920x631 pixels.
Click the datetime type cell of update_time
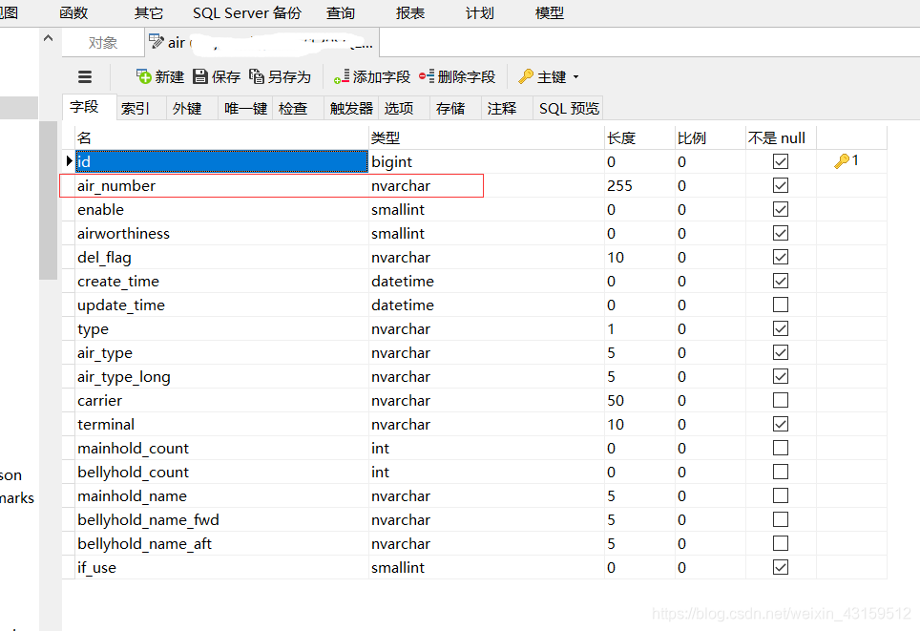[x=487, y=305]
